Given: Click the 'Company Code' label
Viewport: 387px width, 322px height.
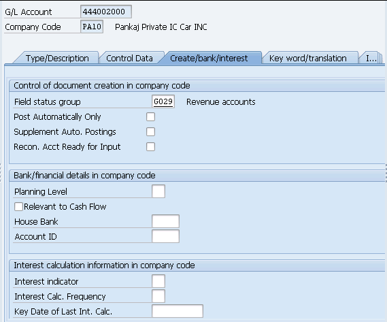Looking at the screenshot, I should tap(33, 27).
